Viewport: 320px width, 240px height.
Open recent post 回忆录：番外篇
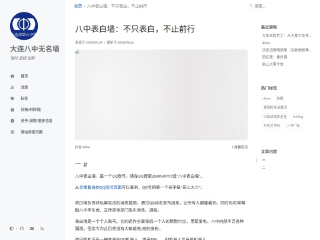point(274,57)
